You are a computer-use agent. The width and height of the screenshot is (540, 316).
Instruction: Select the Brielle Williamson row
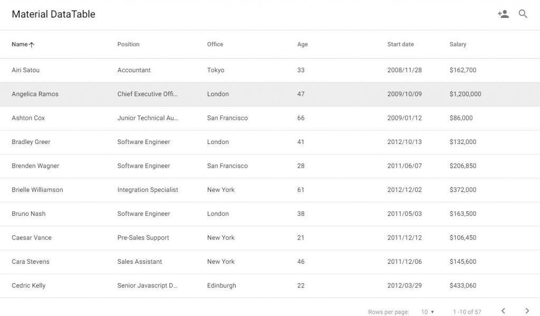[x=270, y=190]
